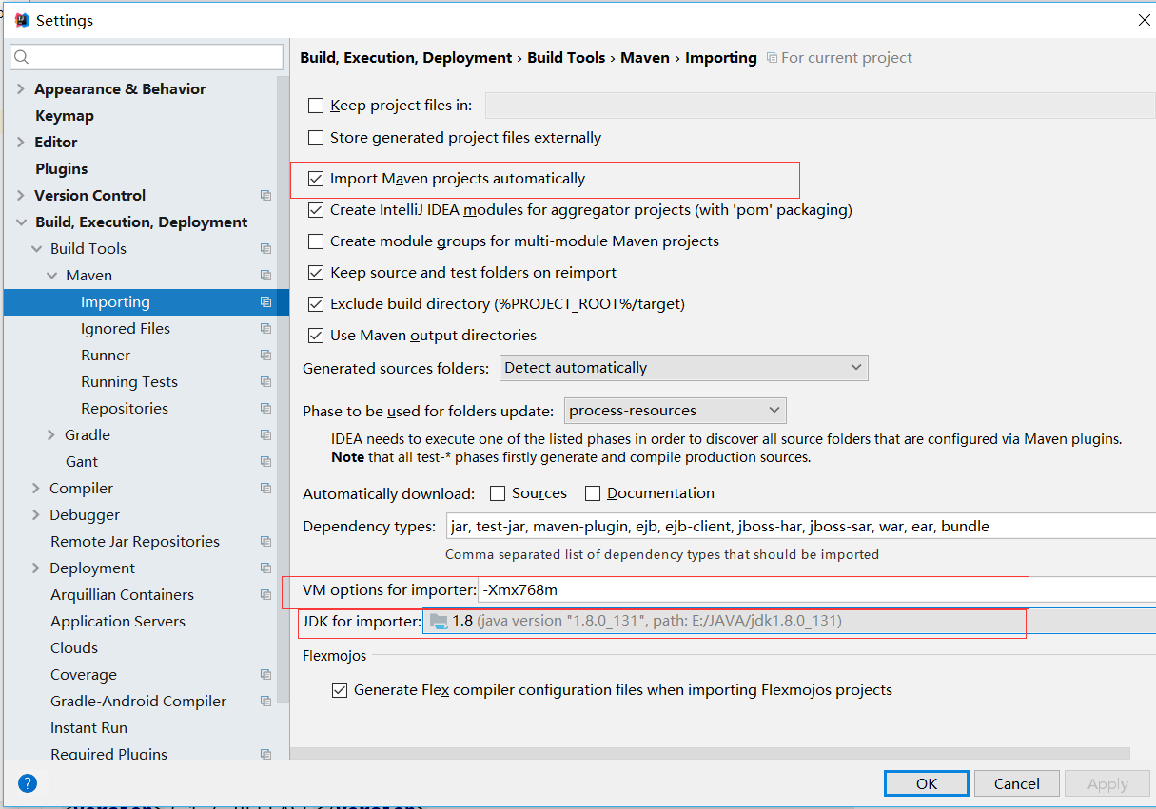Enable automatic download of Sources
Viewport: 1156px width, 809px height.
pyautogui.click(x=498, y=493)
